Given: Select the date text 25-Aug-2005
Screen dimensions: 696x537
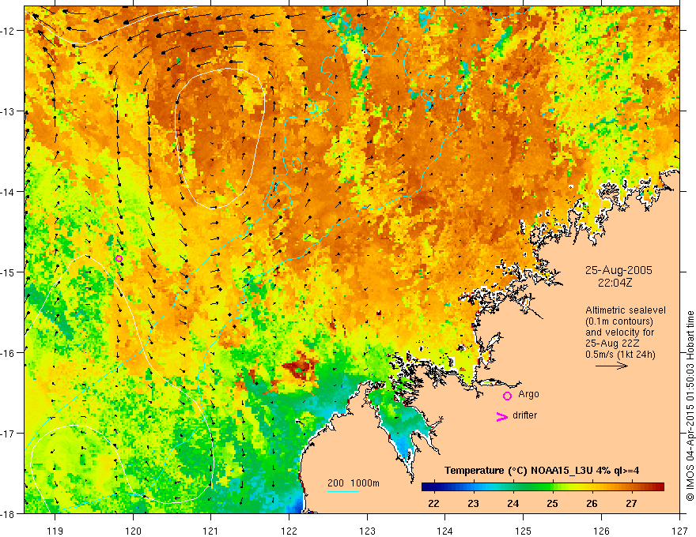Looking at the screenshot, I should coord(618,270).
